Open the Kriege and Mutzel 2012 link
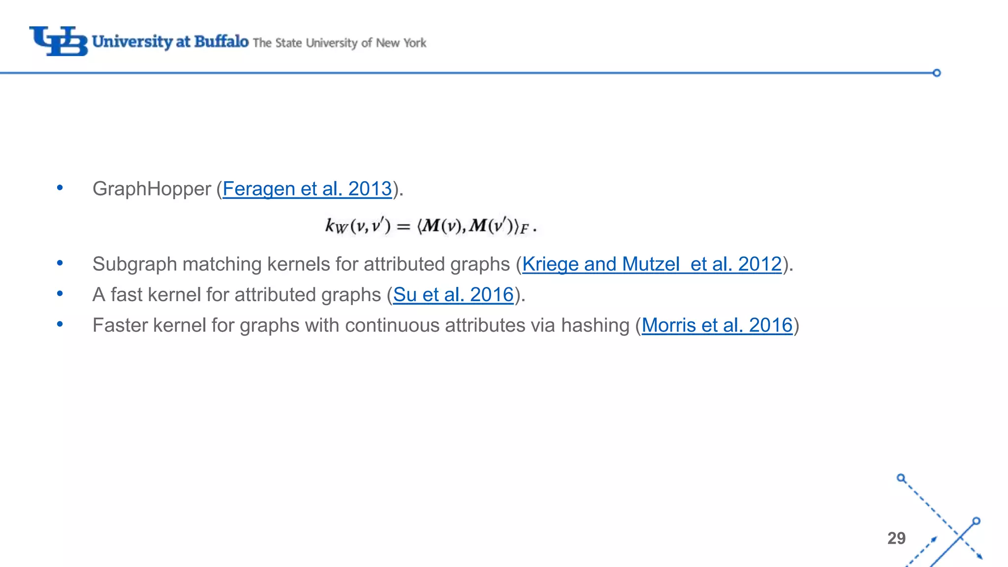 point(652,264)
